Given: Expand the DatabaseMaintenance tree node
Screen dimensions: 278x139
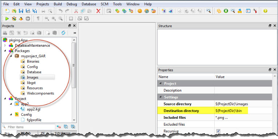Looking at the screenshot, I should coord(5,46).
